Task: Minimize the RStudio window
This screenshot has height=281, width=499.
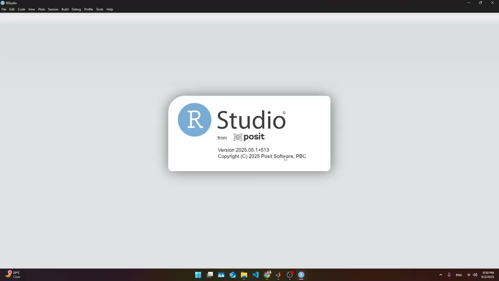Action: pyautogui.click(x=469, y=3)
